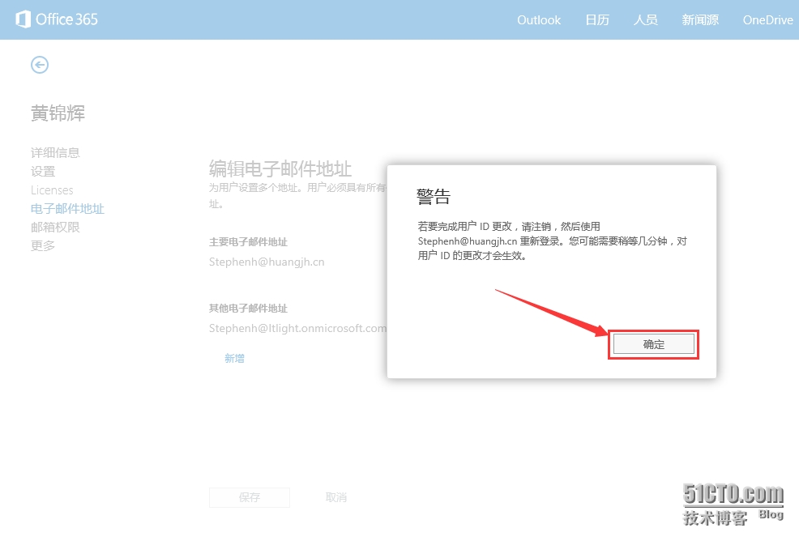Open 邮箱权限 in the left sidebar
This screenshot has width=799, height=541.
tap(55, 228)
